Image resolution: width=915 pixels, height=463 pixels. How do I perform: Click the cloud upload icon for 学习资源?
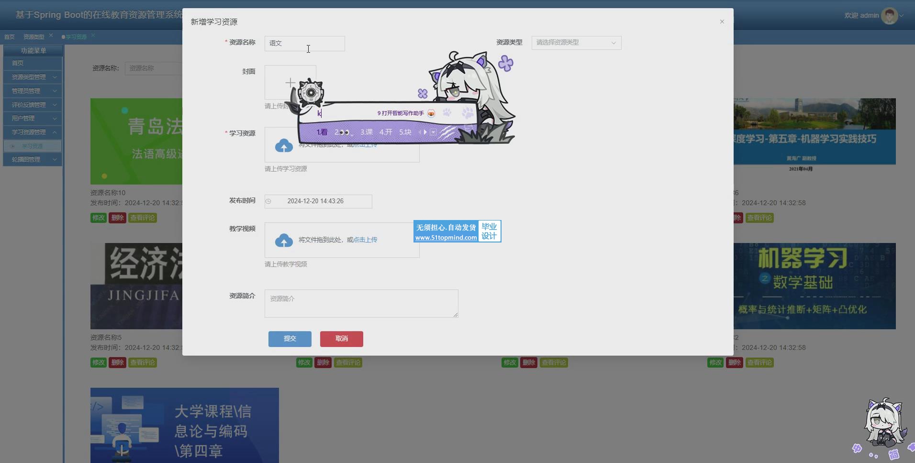(x=284, y=146)
